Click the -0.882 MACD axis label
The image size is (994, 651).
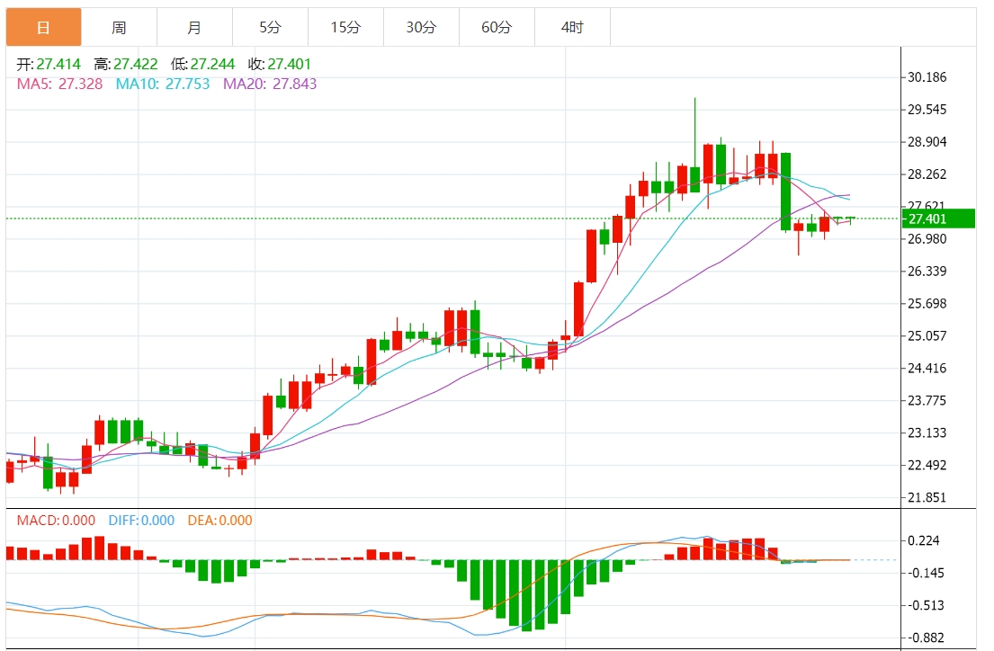point(926,638)
